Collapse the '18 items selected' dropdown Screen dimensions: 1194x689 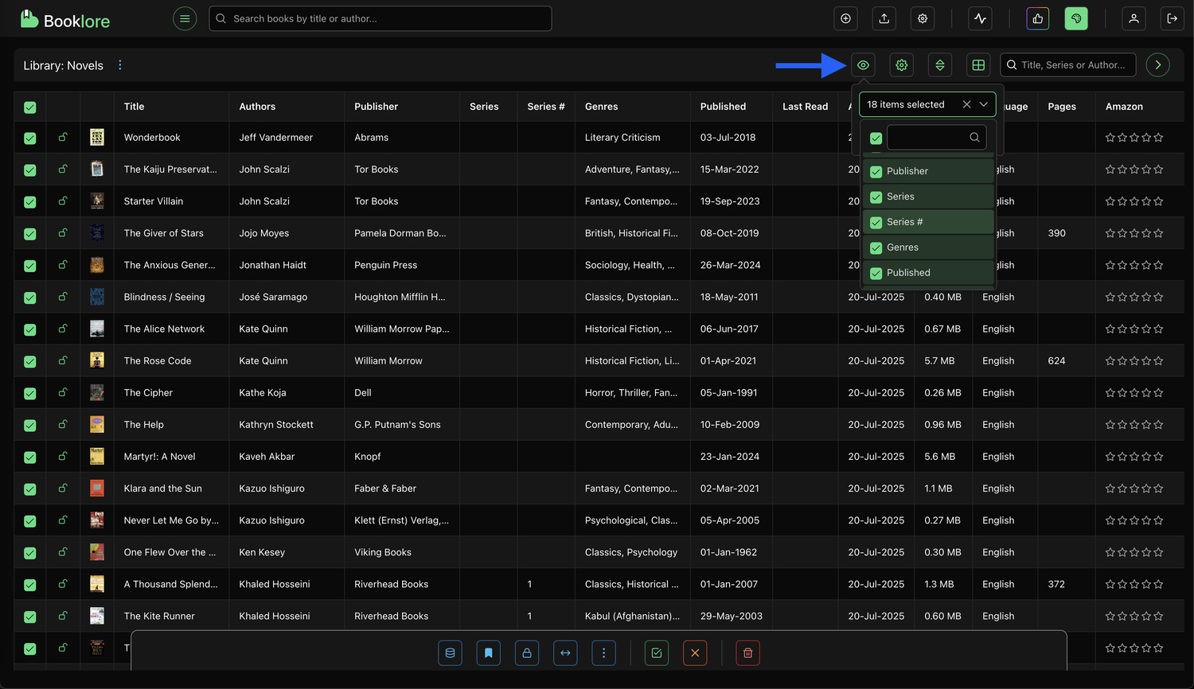tap(984, 104)
